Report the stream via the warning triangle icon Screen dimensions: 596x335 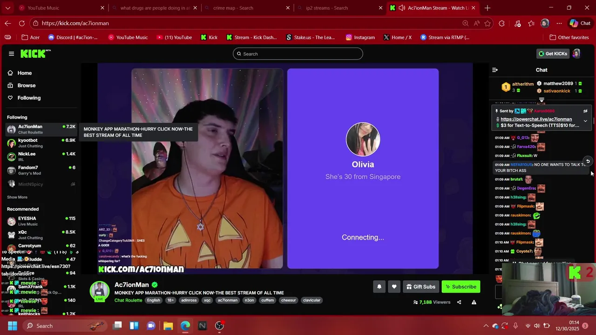[x=474, y=302]
